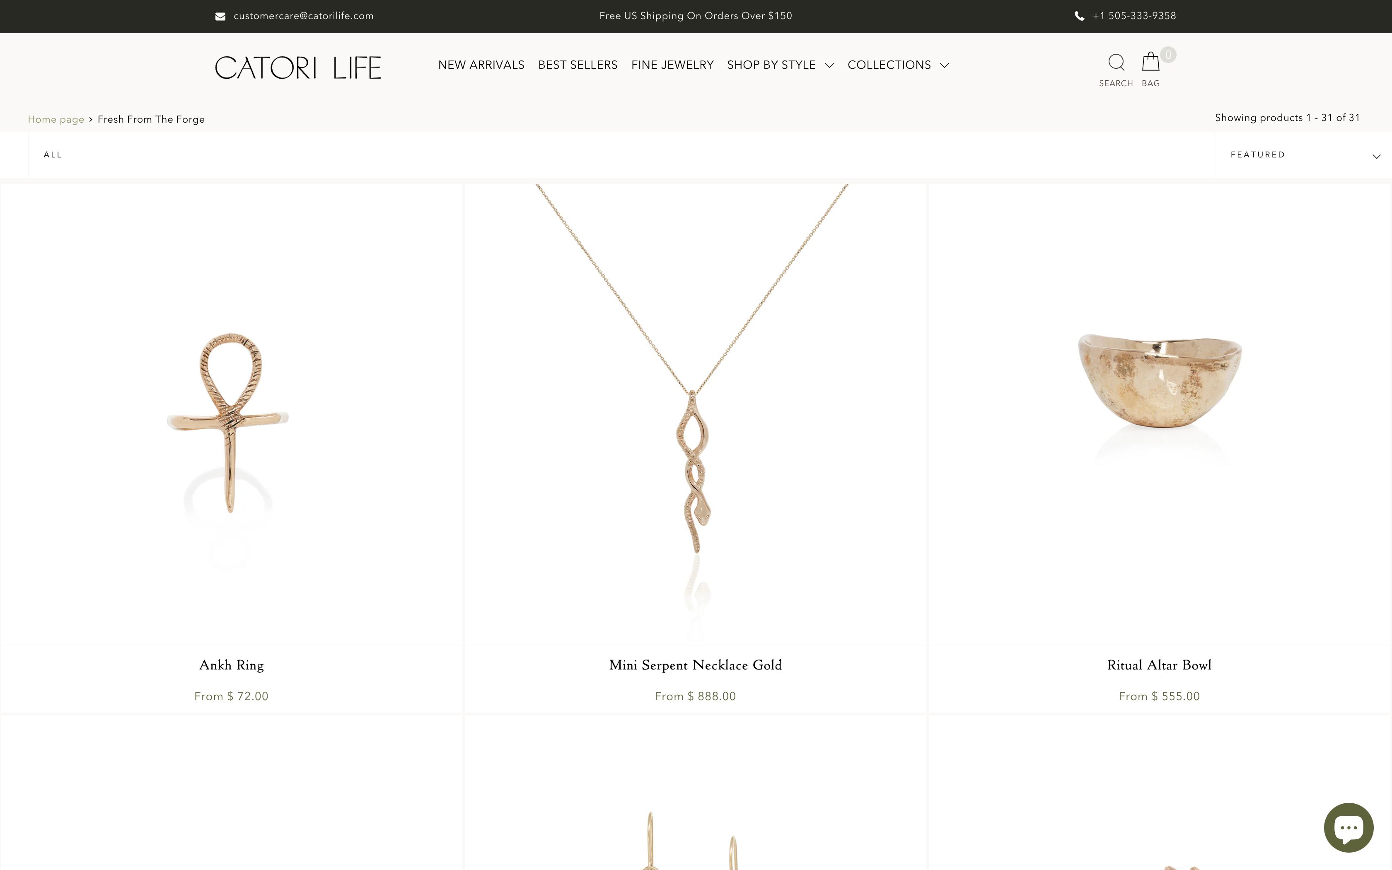Follow the Home page breadcrumb link

click(x=56, y=119)
